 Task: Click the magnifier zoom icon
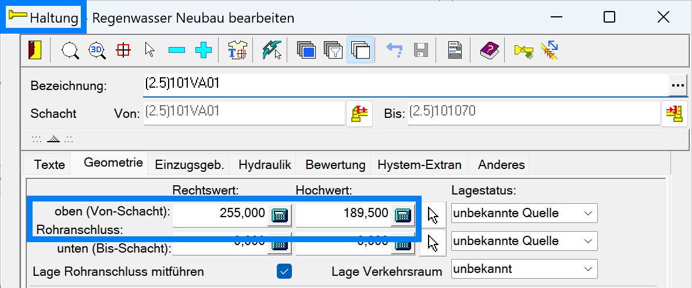pyautogui.click(x=71, y=51)
